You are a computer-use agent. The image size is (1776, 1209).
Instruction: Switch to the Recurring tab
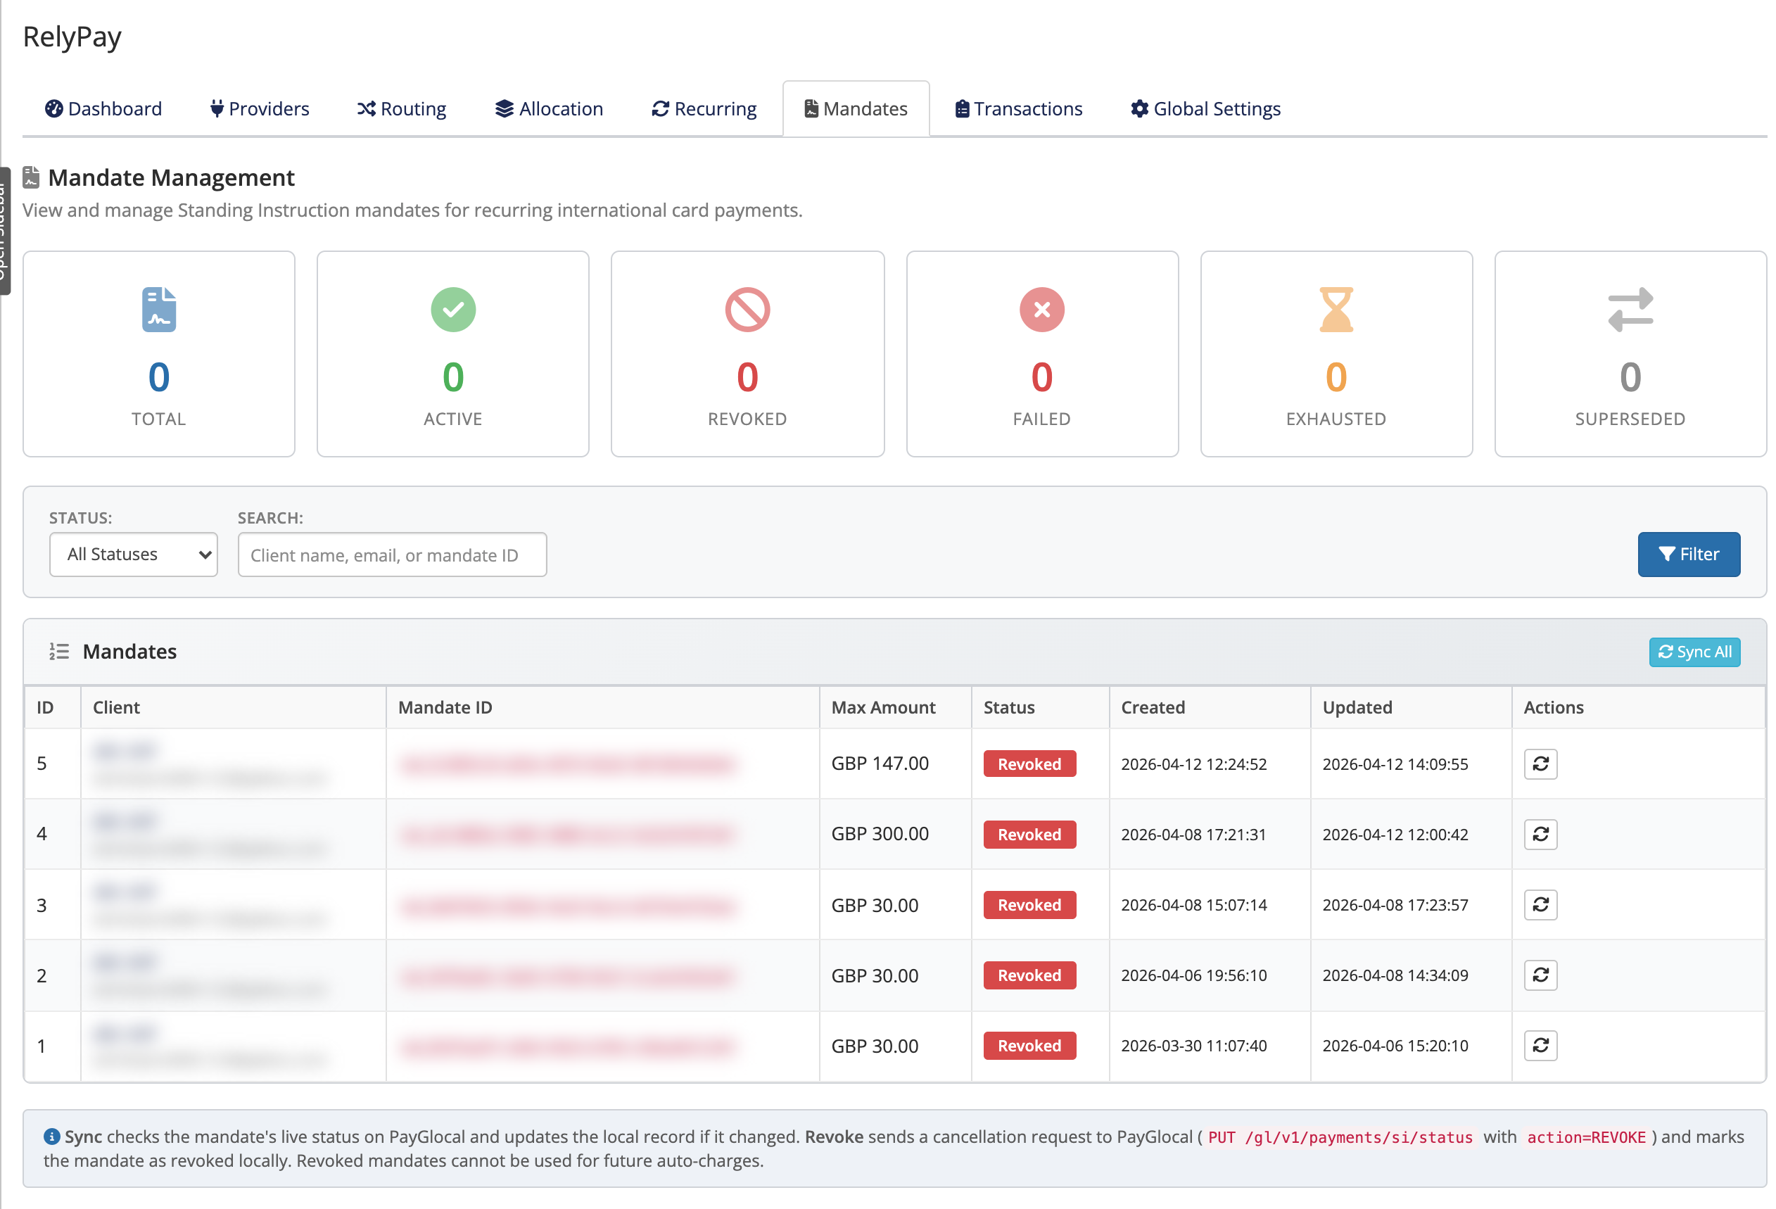pyautogui.click(x=704, y=108)
